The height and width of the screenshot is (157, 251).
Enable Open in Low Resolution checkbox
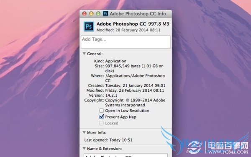point(101,111)
